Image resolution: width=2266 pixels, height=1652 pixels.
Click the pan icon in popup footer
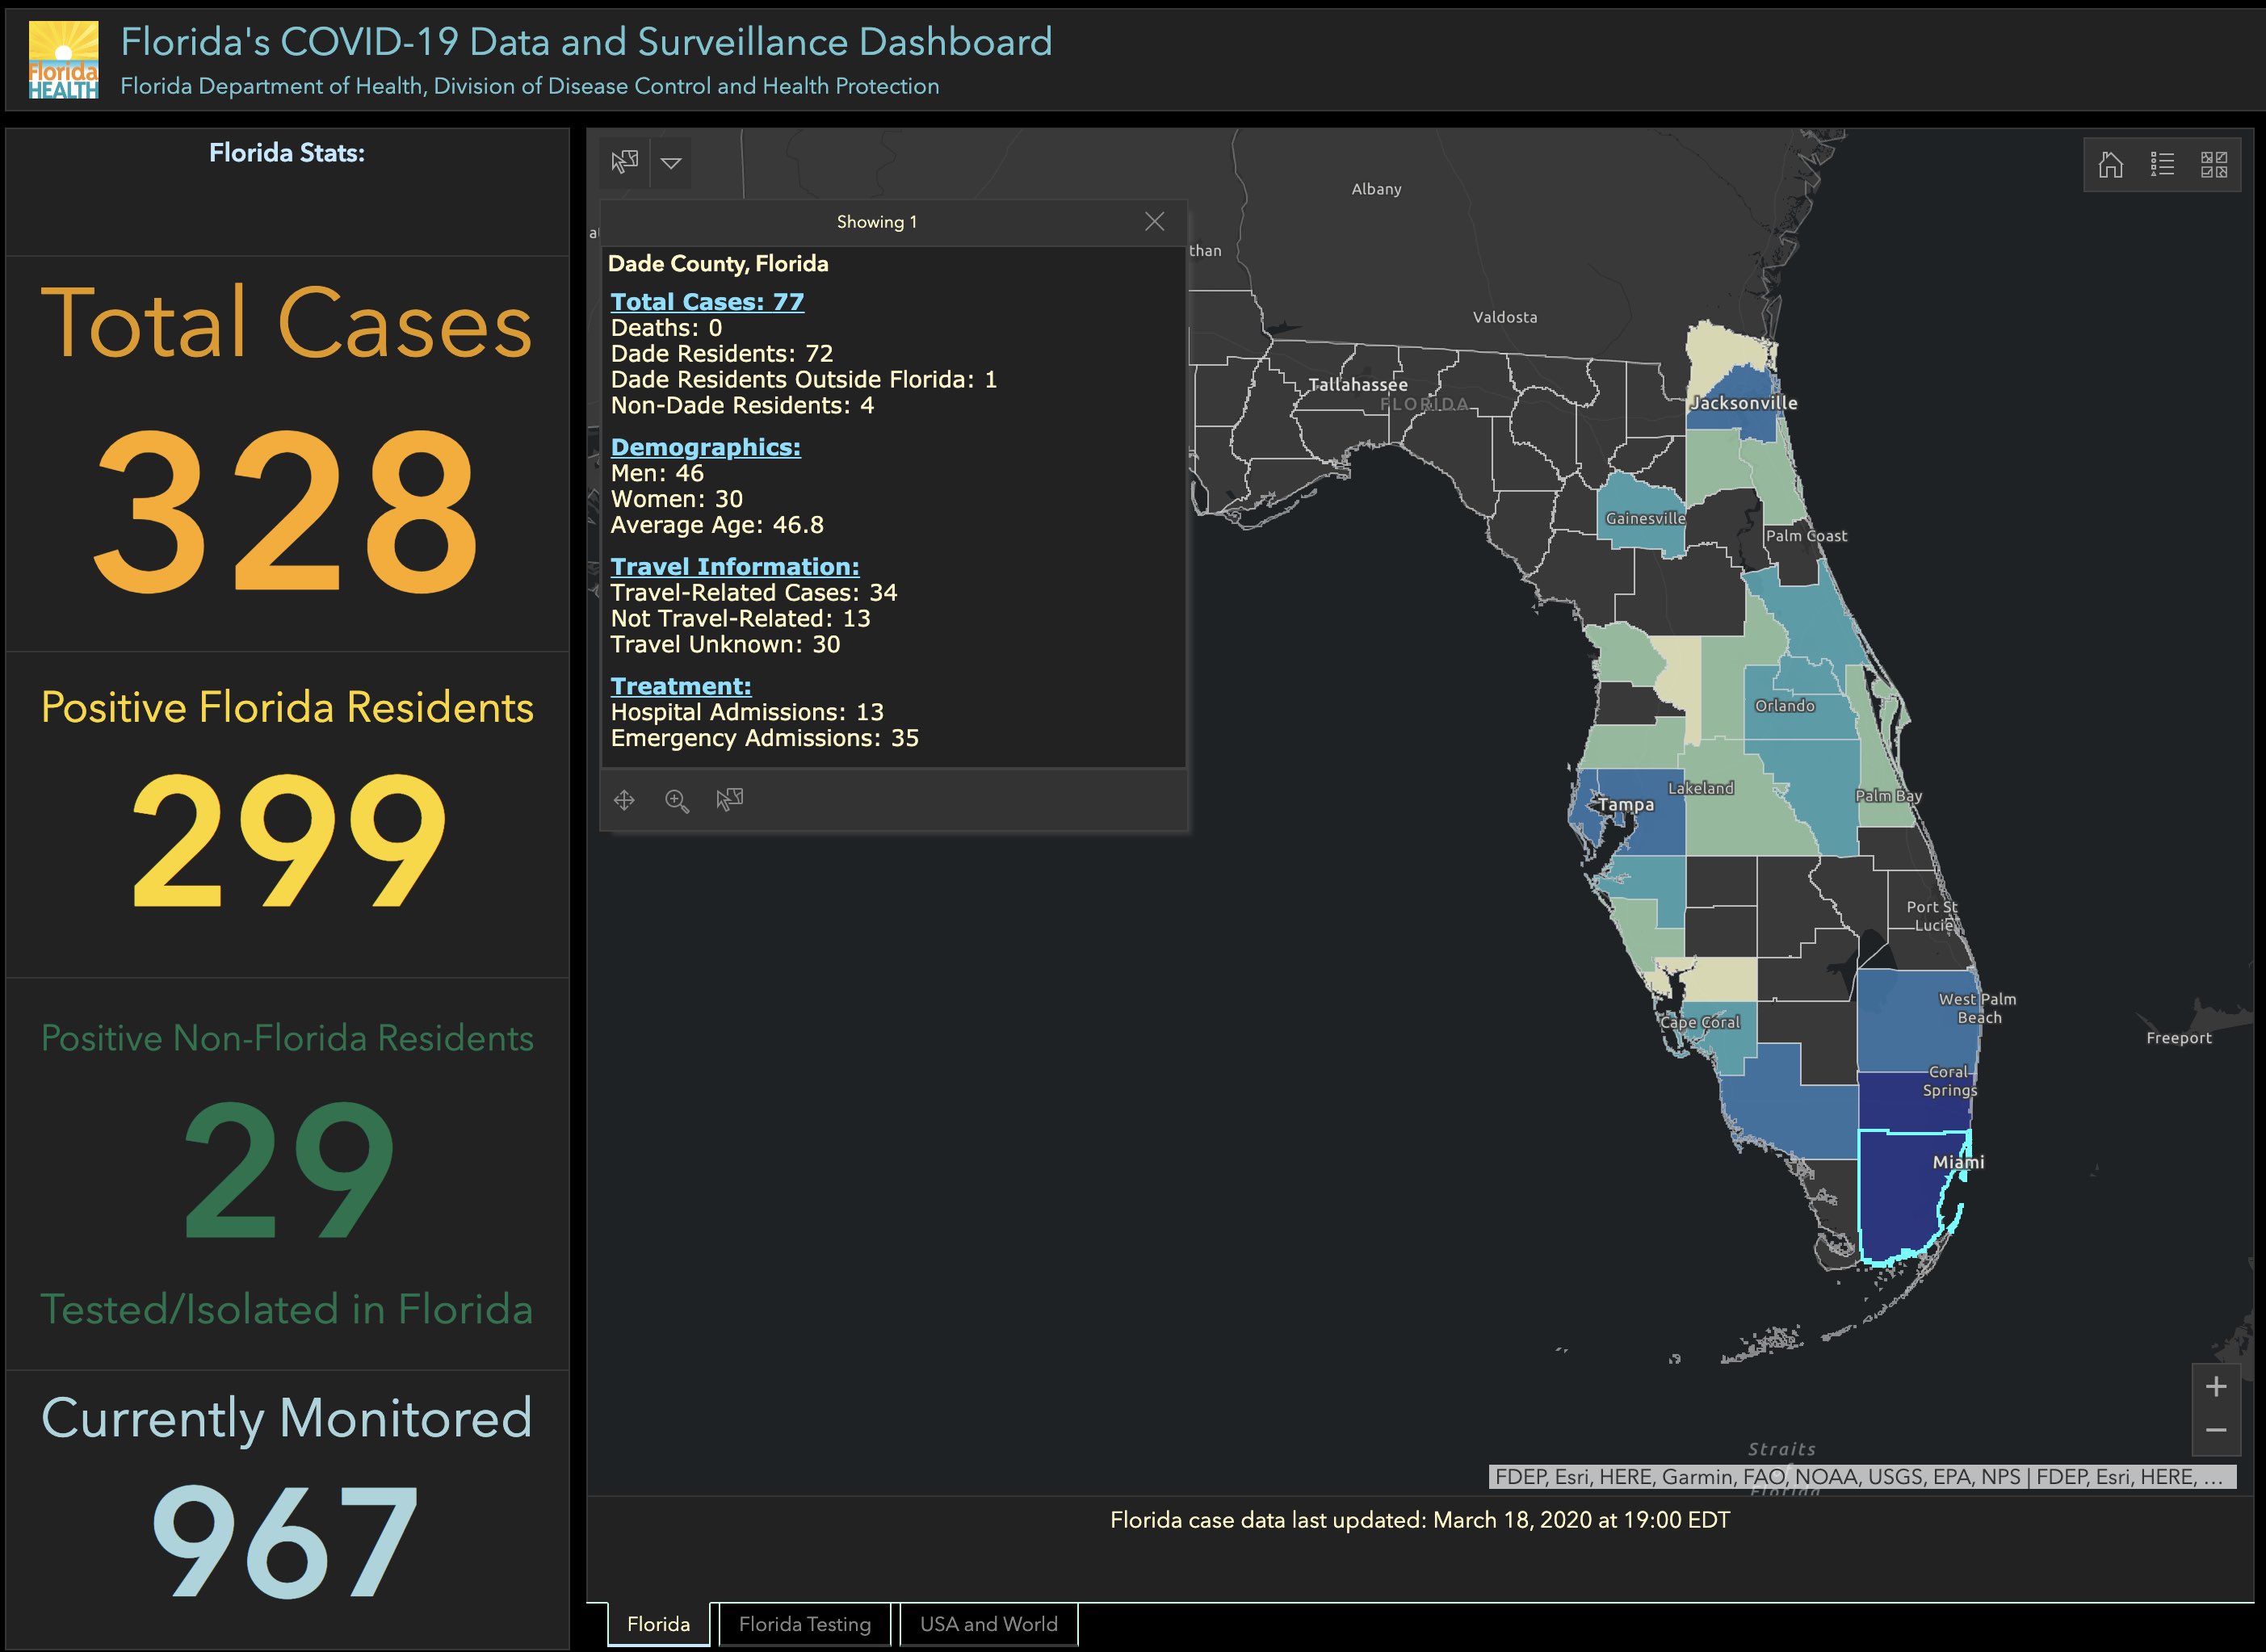click(624, 800)
